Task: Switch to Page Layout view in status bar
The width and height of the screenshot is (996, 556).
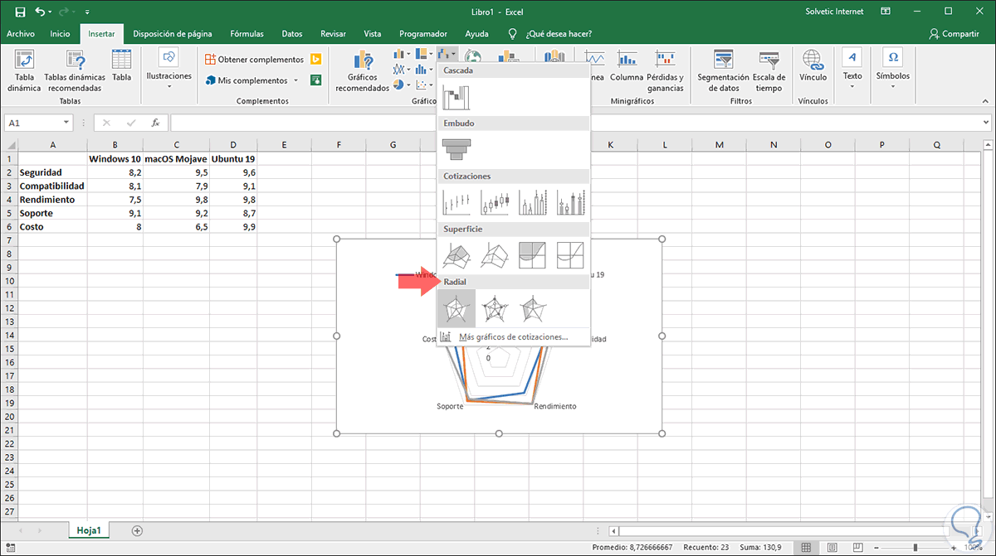Action: (x=832, y=548)
